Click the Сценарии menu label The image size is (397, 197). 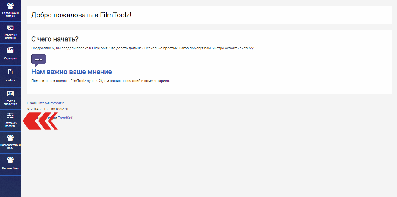pos(10,59)
